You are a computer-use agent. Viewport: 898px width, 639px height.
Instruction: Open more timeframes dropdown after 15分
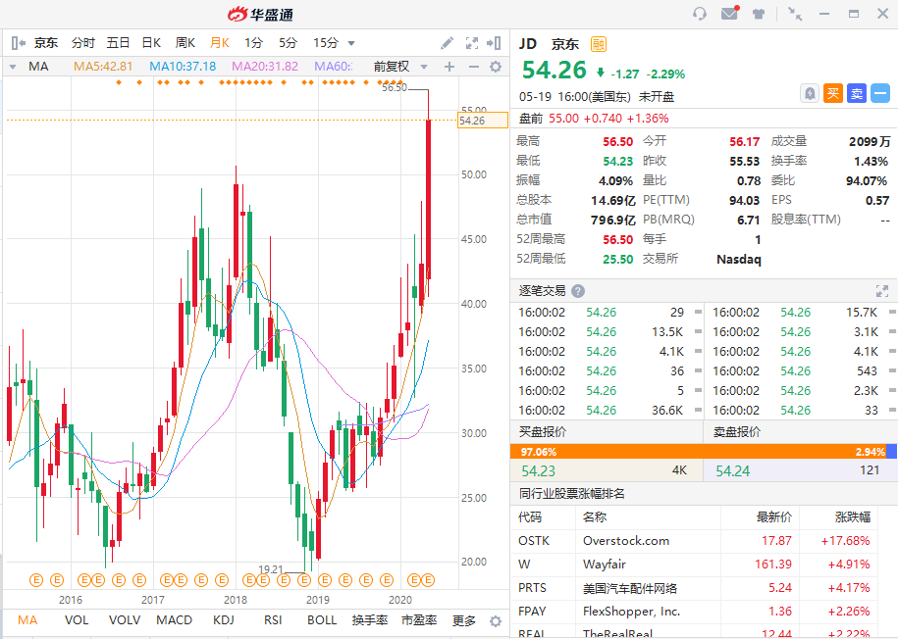[x=351, y=43]
